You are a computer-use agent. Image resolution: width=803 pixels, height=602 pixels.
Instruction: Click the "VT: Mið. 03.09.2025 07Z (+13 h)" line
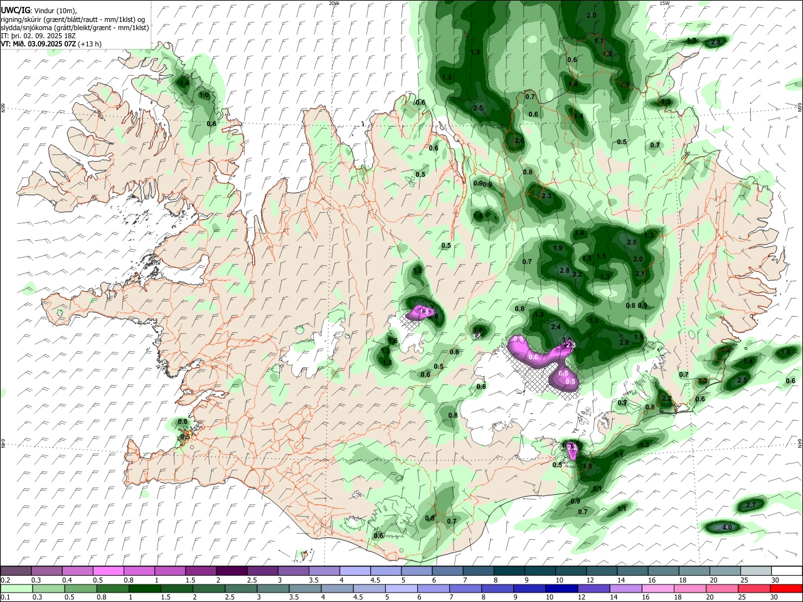pos(51,44)
